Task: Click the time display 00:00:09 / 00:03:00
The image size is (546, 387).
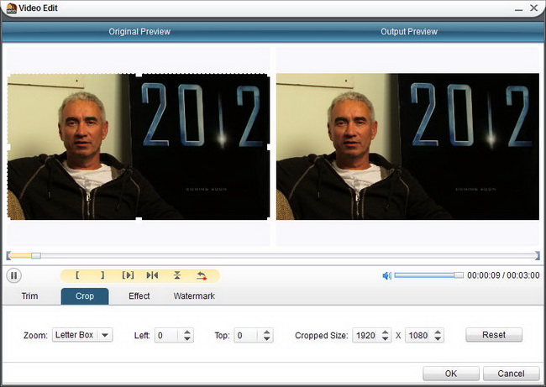Action: pos(503,275)
